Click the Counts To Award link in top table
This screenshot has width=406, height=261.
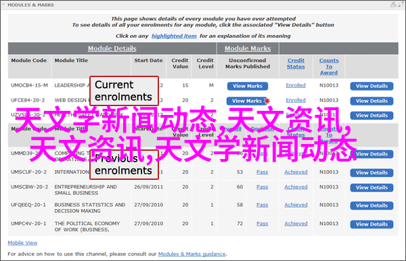pos(329,66)
